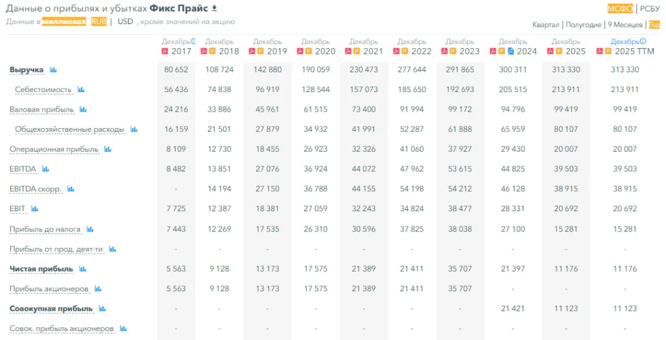
Task: Switch reporting standard to РСБУ
Action: click(x=650, y=8)
